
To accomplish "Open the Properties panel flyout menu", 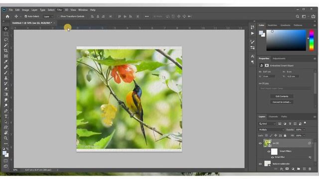I will click(x=315, y=59).
